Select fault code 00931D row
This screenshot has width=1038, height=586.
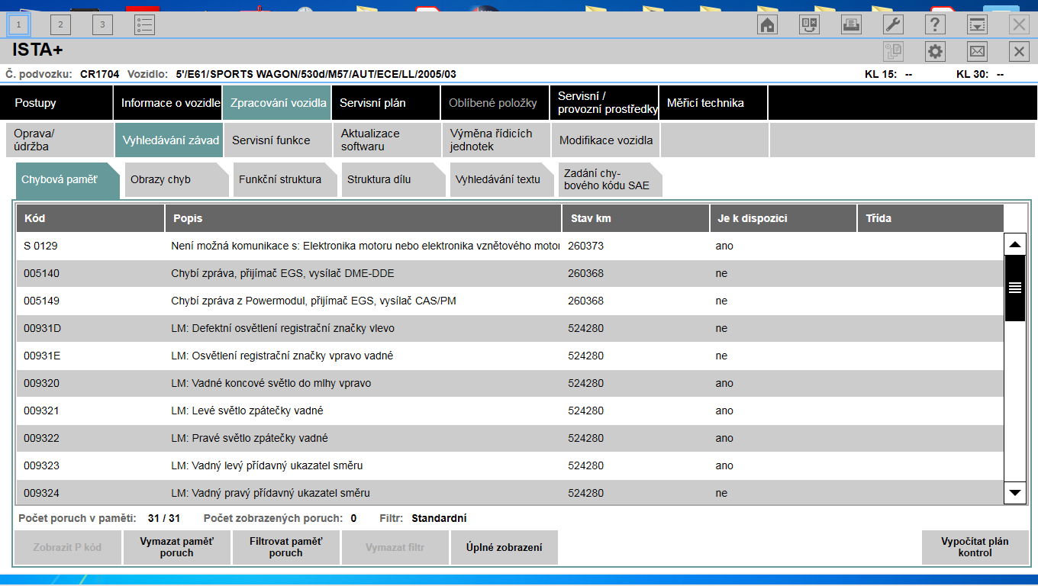click(510, 329)
